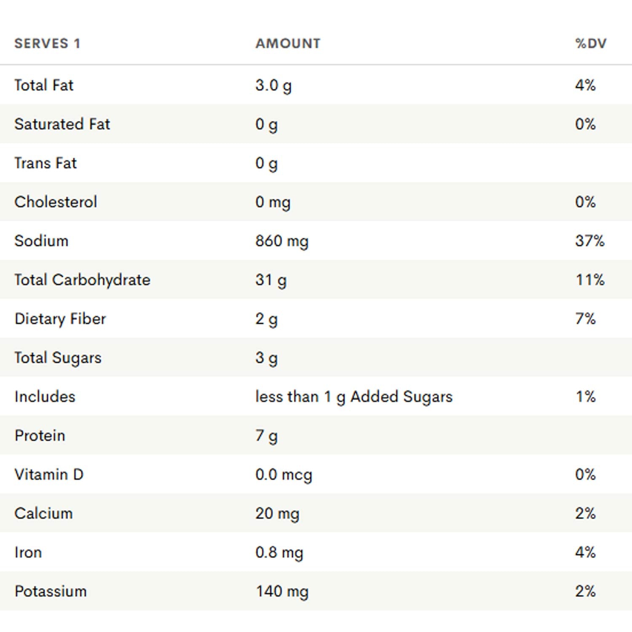This screenshot has width=632, height=632.
Task: Select the 20 mg calcium amount
Action: pos(277,513)
